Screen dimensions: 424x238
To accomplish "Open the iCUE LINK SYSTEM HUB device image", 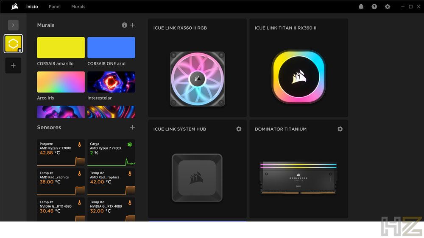I will [197, 178].
